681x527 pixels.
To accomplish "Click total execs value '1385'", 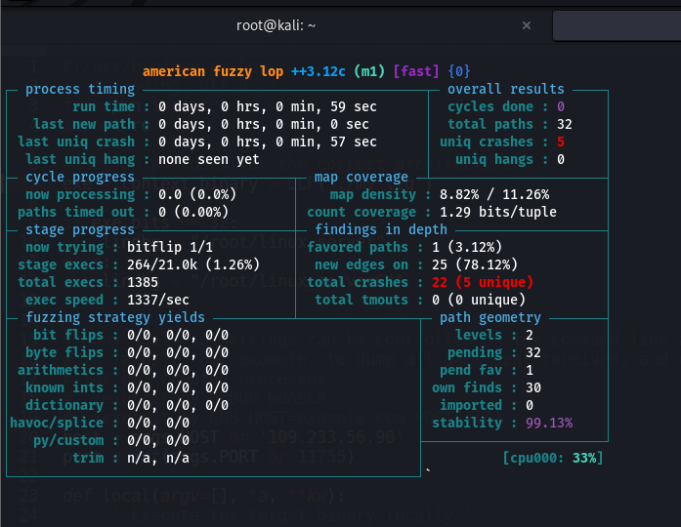I will pos(143,282).
